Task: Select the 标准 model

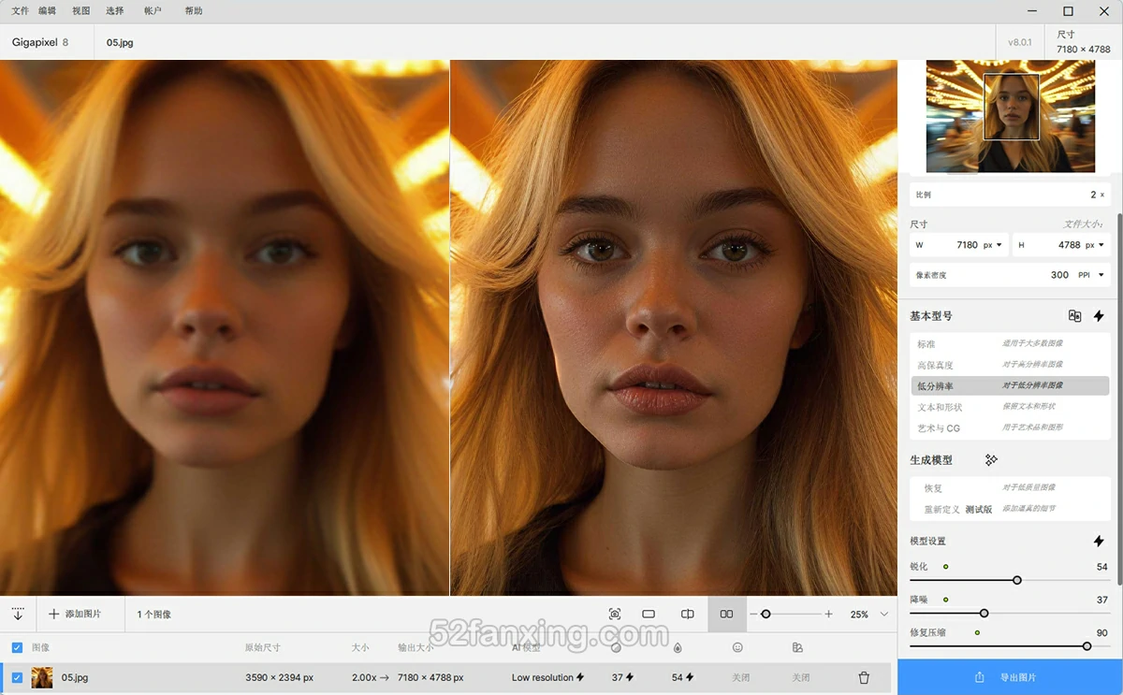Action: point(1010,344)
